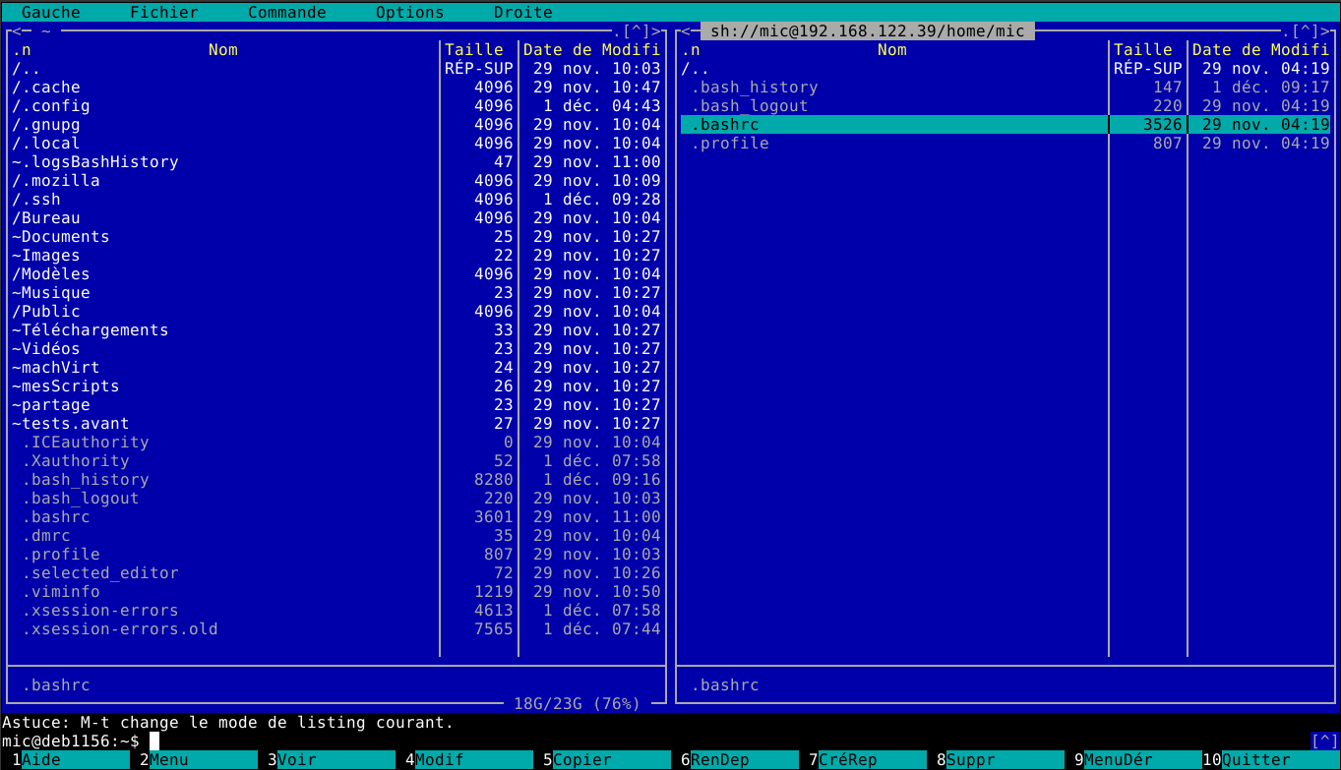Sort right panel by Date de Modifi
This screenshot has height=770, width=1341.
1261,50
